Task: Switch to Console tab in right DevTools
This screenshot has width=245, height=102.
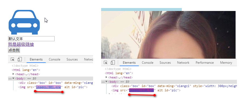Action: pyautogui.click(x=147, y=63)
